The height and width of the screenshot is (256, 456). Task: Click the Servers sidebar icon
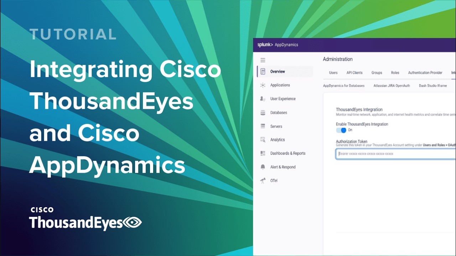(x=263, y=126)
